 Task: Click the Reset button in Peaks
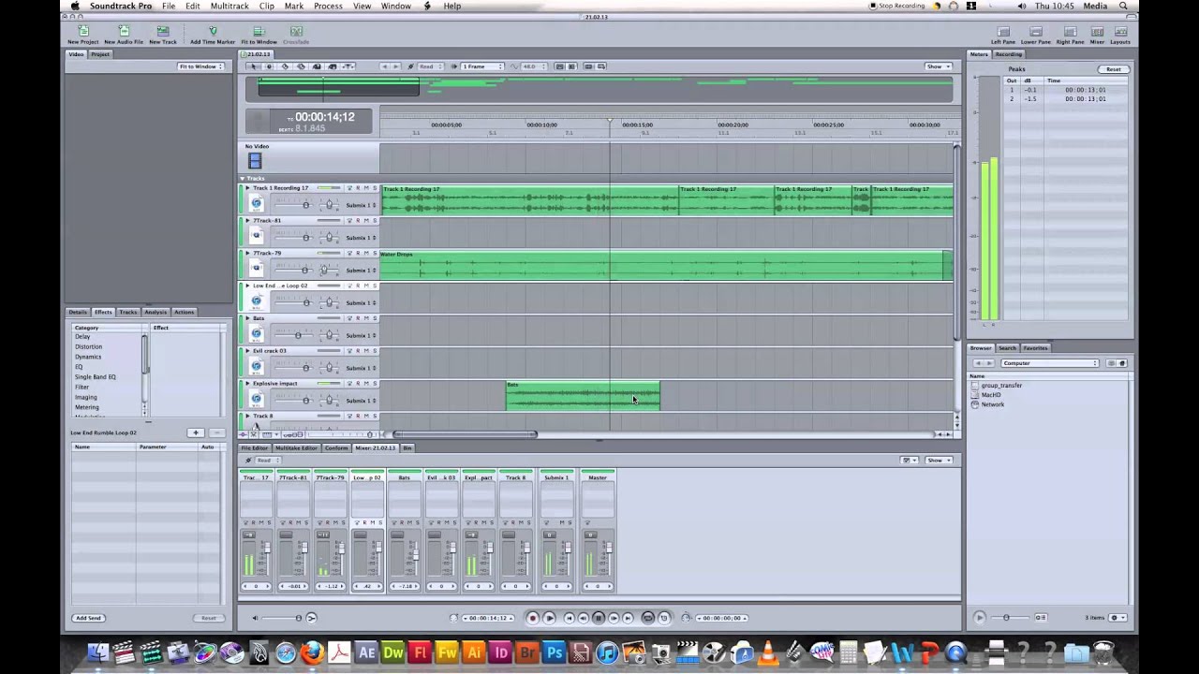1113,69
